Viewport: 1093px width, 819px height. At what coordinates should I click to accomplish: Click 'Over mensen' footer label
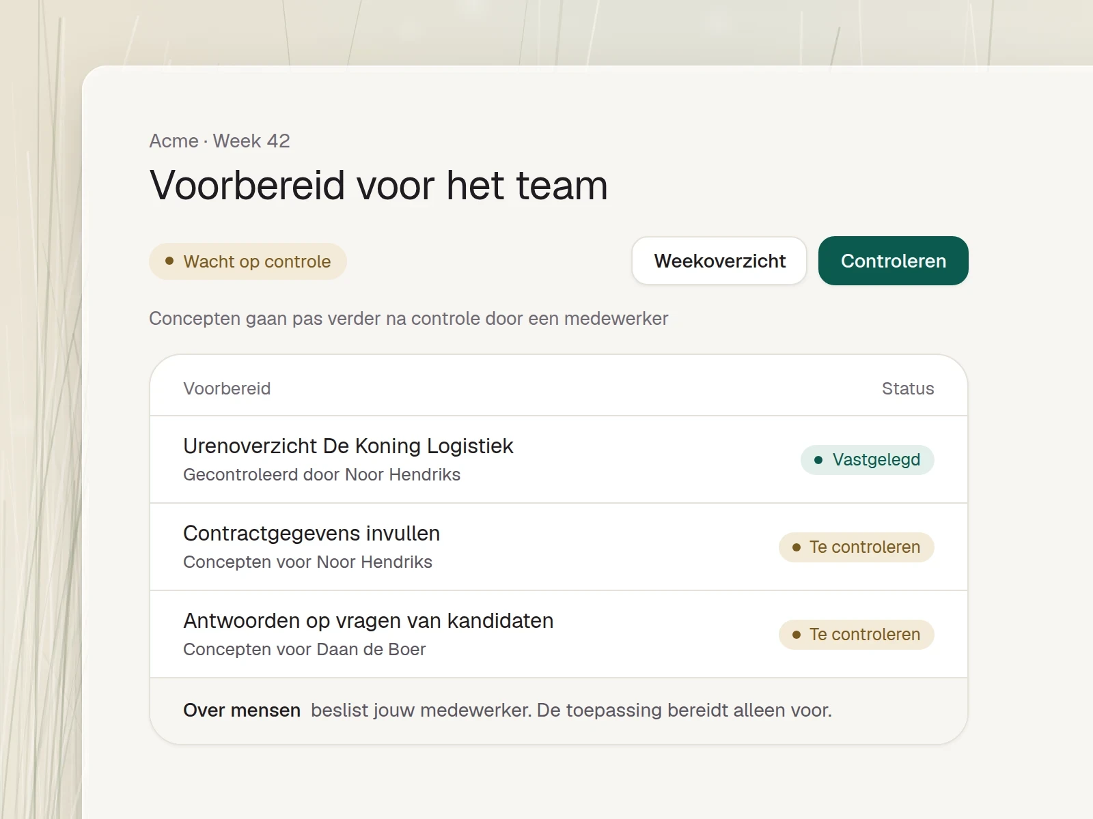tap(242, 710)
